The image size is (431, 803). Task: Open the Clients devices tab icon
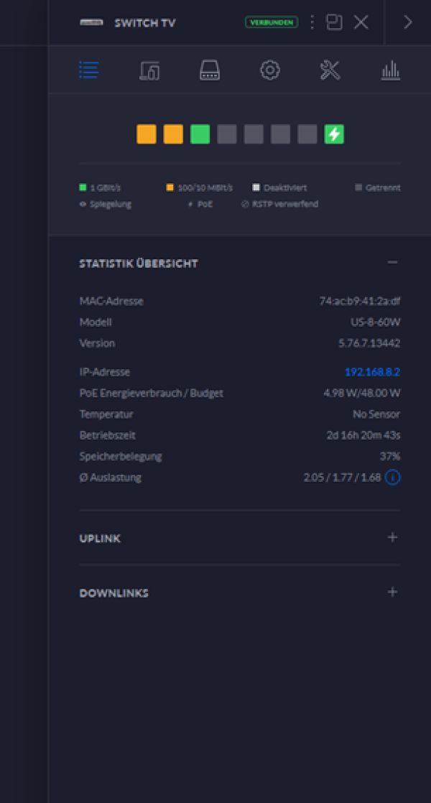(149, 70)
